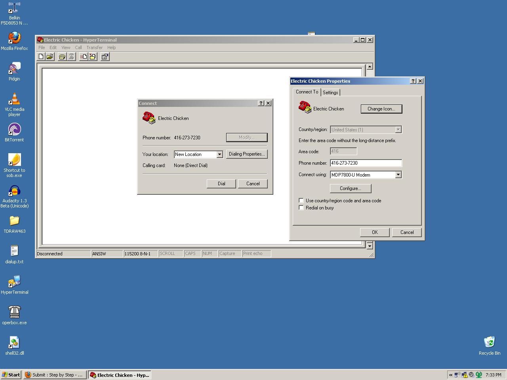Click the Send file toolbar icon
507x380 pixels.
(x=84, y=57)
